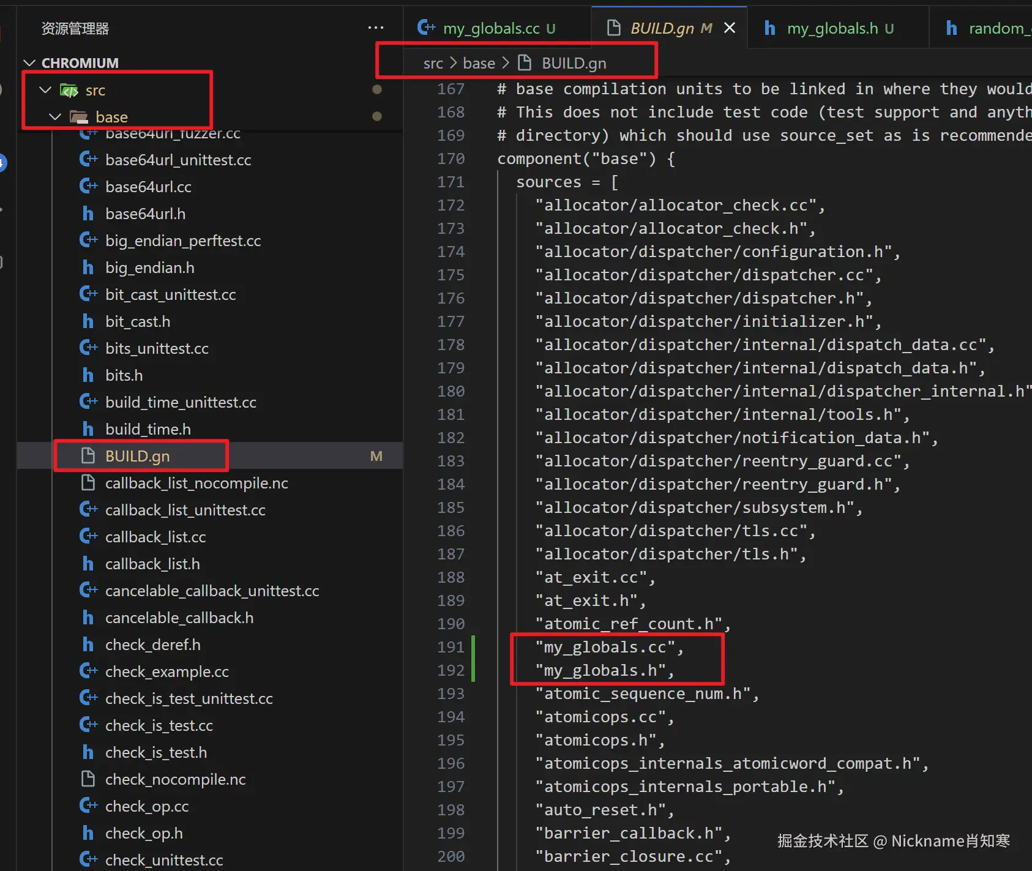Click the "allocator/dispatcher/tls.cc" source entry
1032x871 pixels.
[x=676, y=531]
